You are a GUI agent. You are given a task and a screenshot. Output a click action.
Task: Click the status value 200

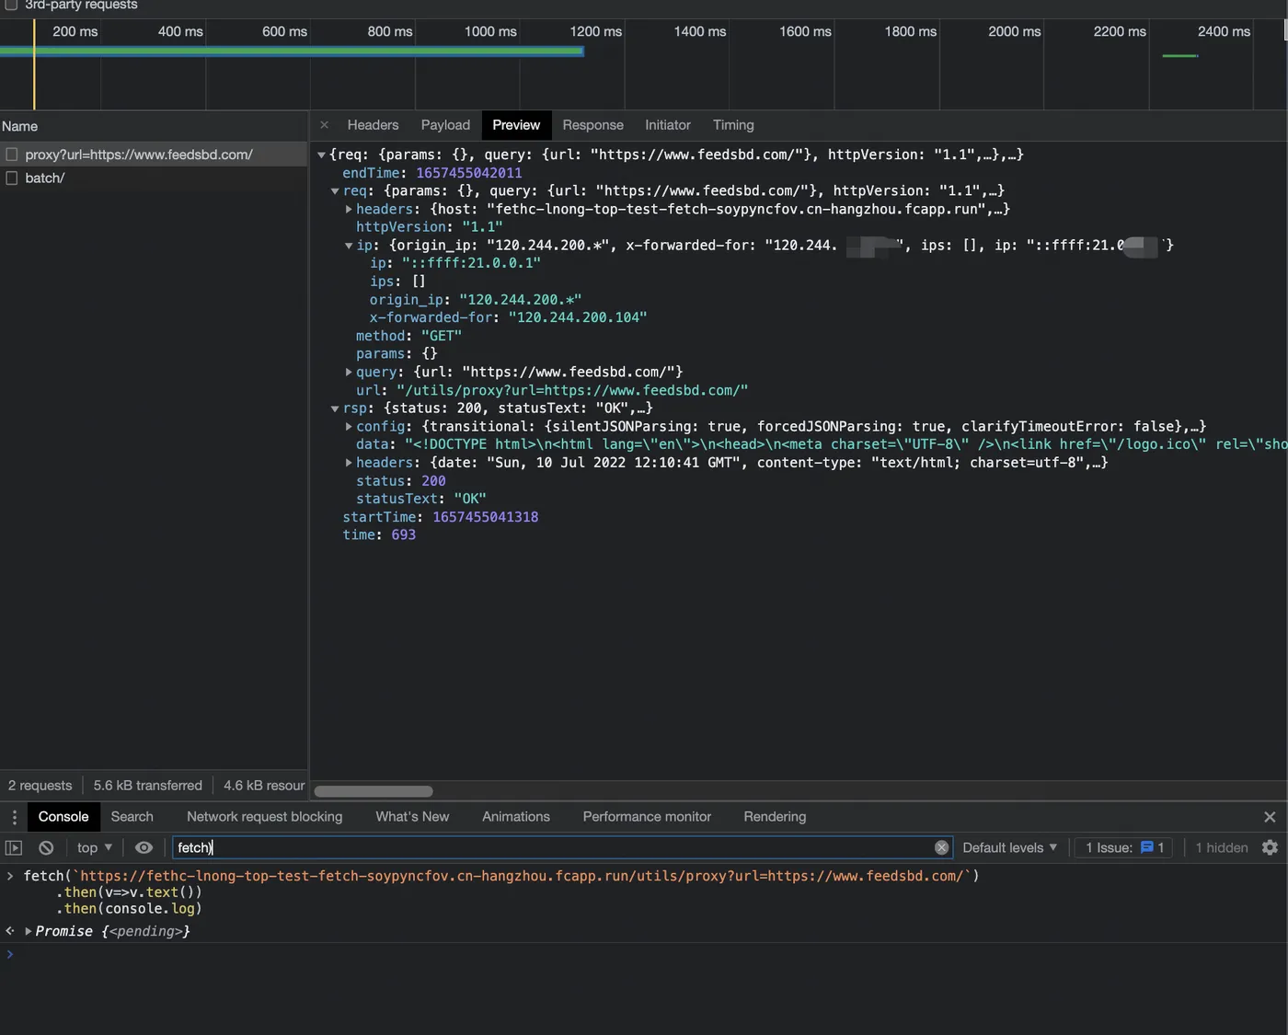pyautogui.click(x=433, y=481)
